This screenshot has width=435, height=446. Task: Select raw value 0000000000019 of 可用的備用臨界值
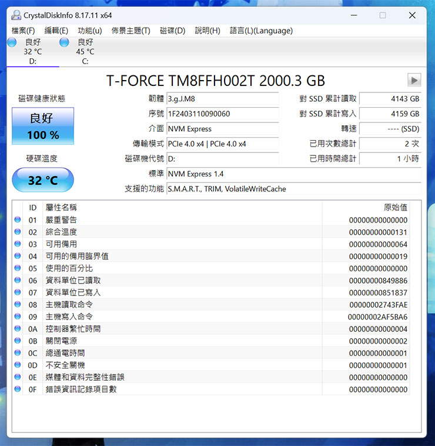pos(378,257)
